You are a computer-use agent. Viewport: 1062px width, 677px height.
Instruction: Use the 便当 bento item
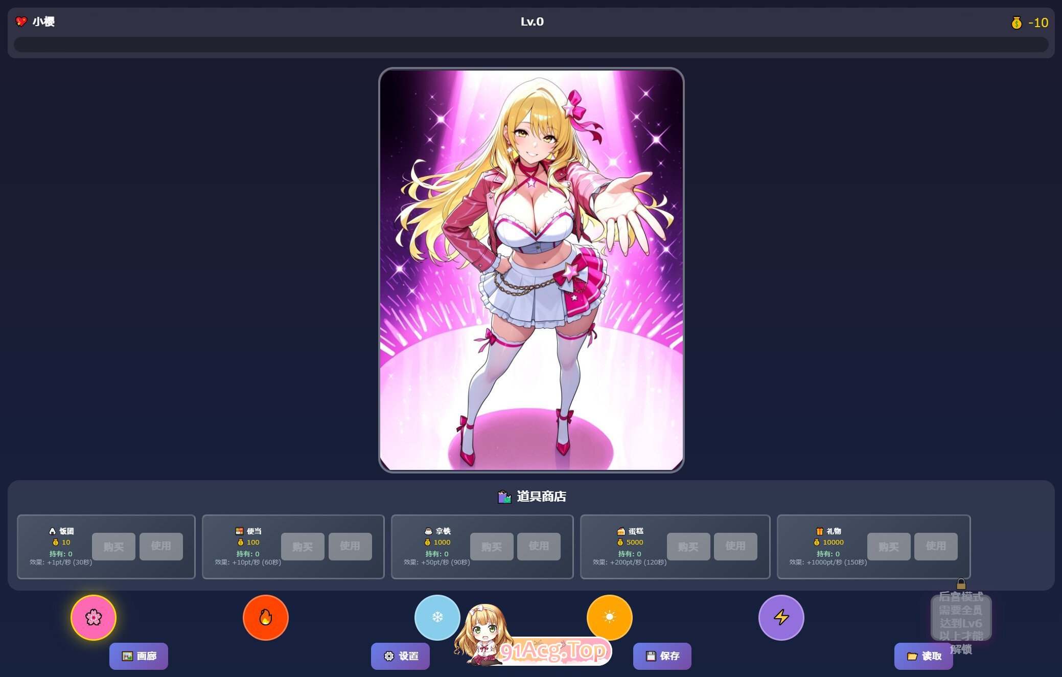pyautogui.click(x=350, y=547)
